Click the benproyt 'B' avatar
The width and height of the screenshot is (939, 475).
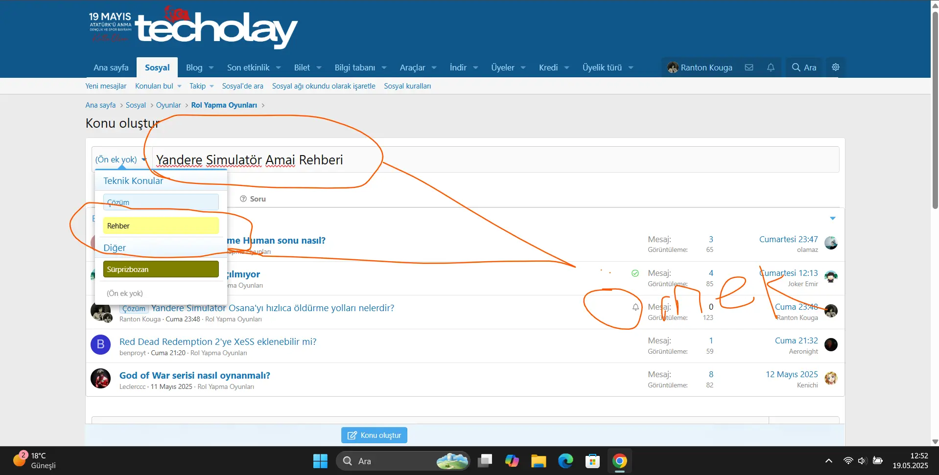coord(100,344)
